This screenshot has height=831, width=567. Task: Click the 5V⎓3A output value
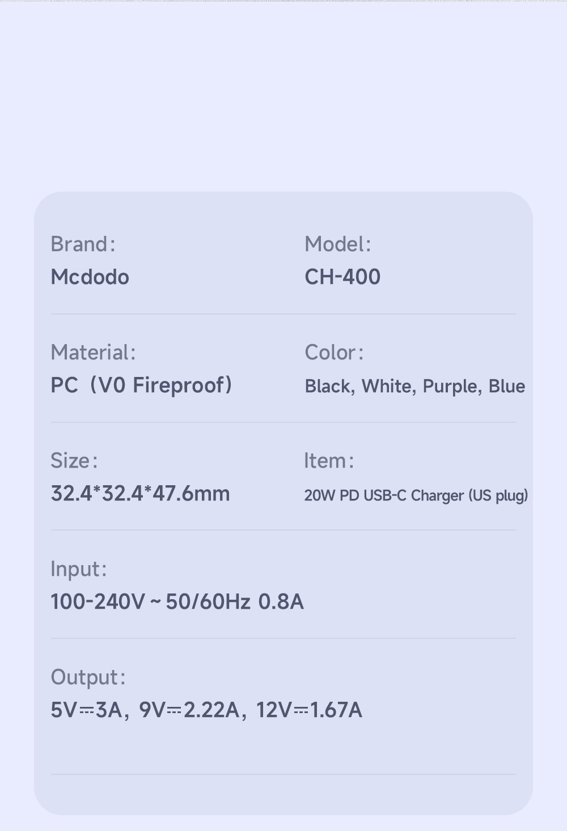tap(86, 710)
